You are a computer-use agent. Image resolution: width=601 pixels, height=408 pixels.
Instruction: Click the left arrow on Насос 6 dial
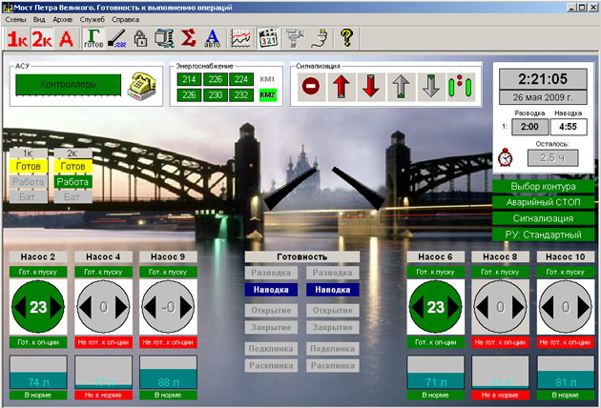(417, 307)
